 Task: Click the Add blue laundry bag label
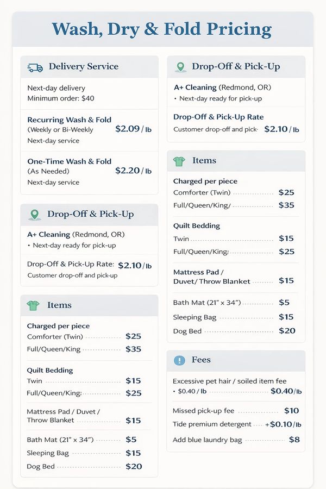207,440
